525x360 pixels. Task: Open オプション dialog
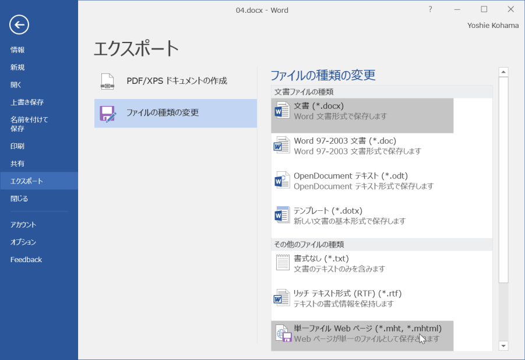pos(23,242)
